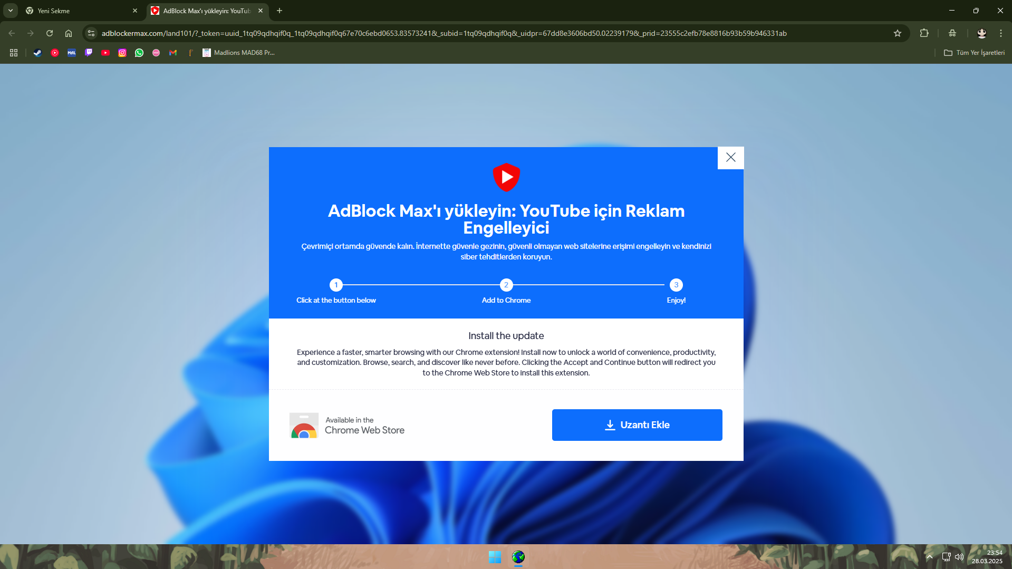Open the Chrome tab search dropdown

coord(11,11)
